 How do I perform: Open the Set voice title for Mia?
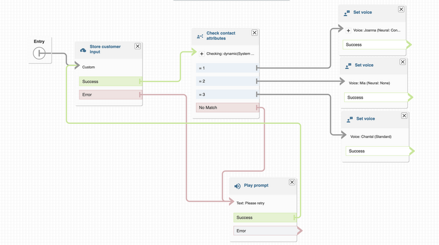coord(364,65)
